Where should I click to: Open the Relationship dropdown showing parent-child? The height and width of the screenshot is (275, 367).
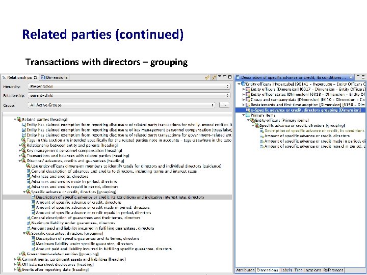coord(129,95)
